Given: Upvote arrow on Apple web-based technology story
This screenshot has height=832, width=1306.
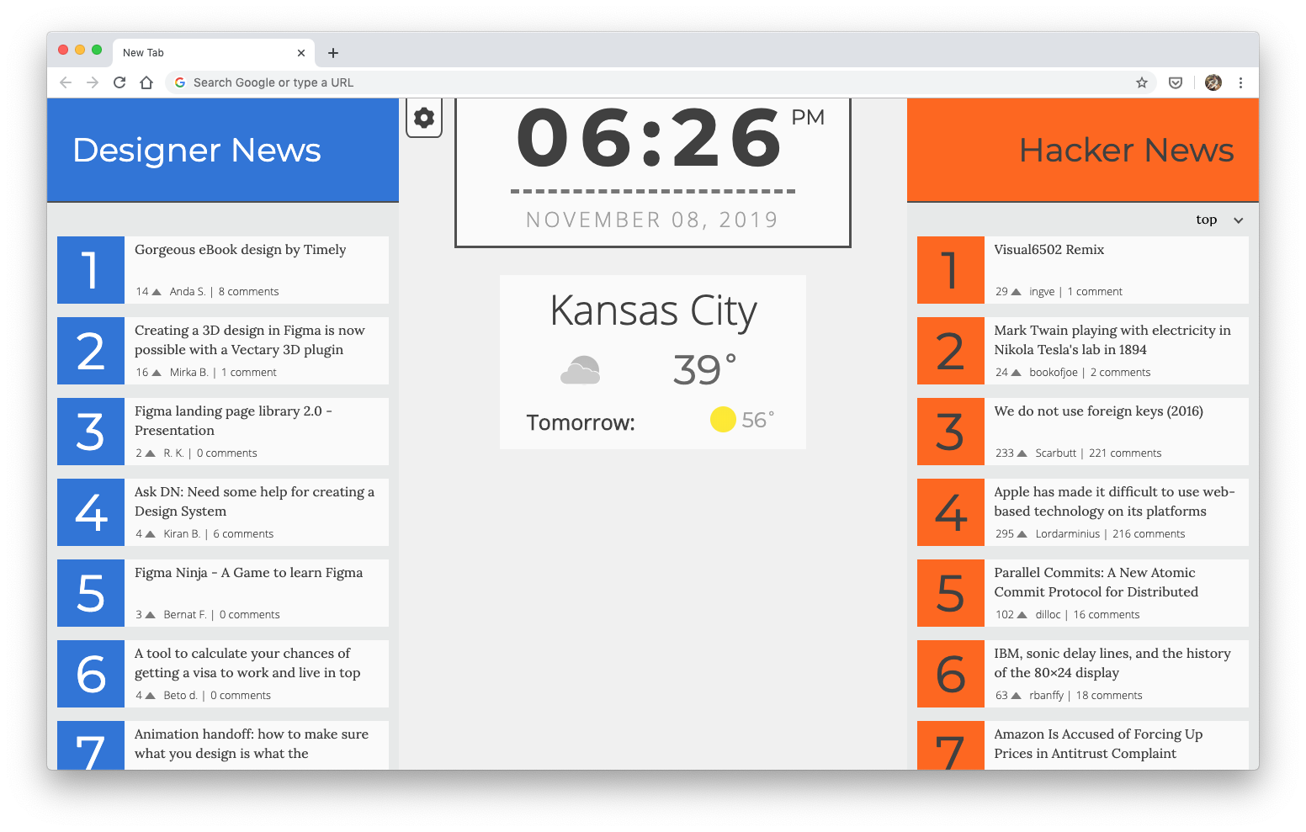Looking at the screenshot, I should (x=1022, y=534).
